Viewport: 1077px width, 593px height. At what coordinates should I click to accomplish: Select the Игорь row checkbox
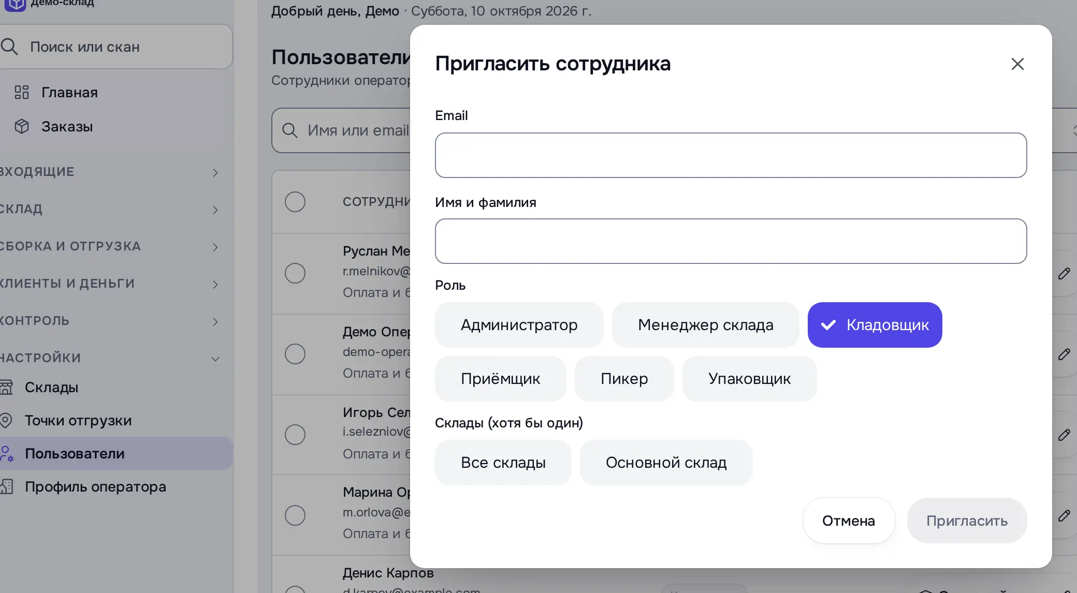click(295, 435)
